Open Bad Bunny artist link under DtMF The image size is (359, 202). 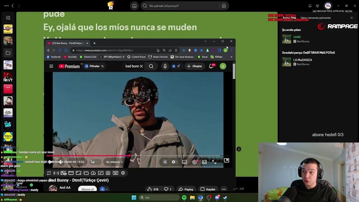point(303,42)
